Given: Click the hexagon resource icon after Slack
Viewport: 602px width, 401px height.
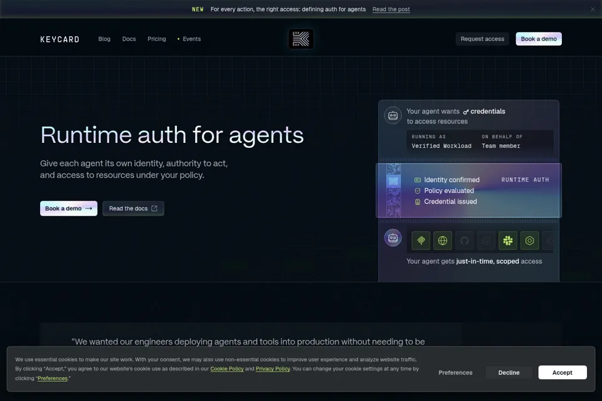Looking at the screenshot, I should (529, 241).
